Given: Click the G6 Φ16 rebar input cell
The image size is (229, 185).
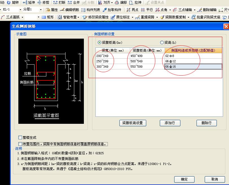Looking at the screenshot, I should [193, 67].
